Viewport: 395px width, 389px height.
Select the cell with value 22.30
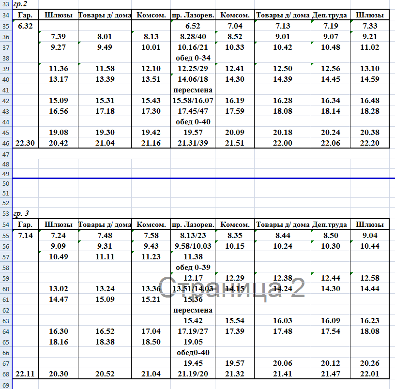click(x=25, y=143)
